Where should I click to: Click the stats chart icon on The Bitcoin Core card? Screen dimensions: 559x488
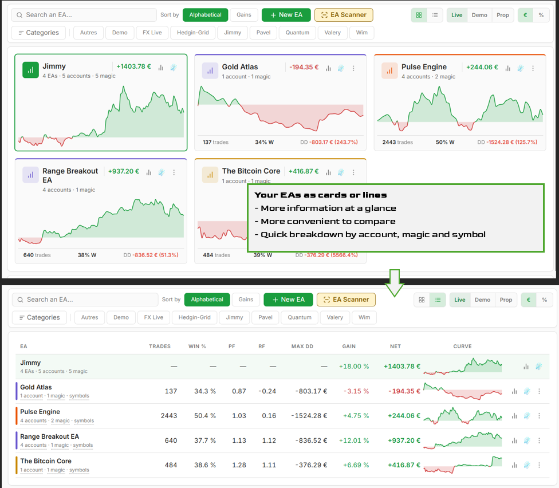click(328, 172)
